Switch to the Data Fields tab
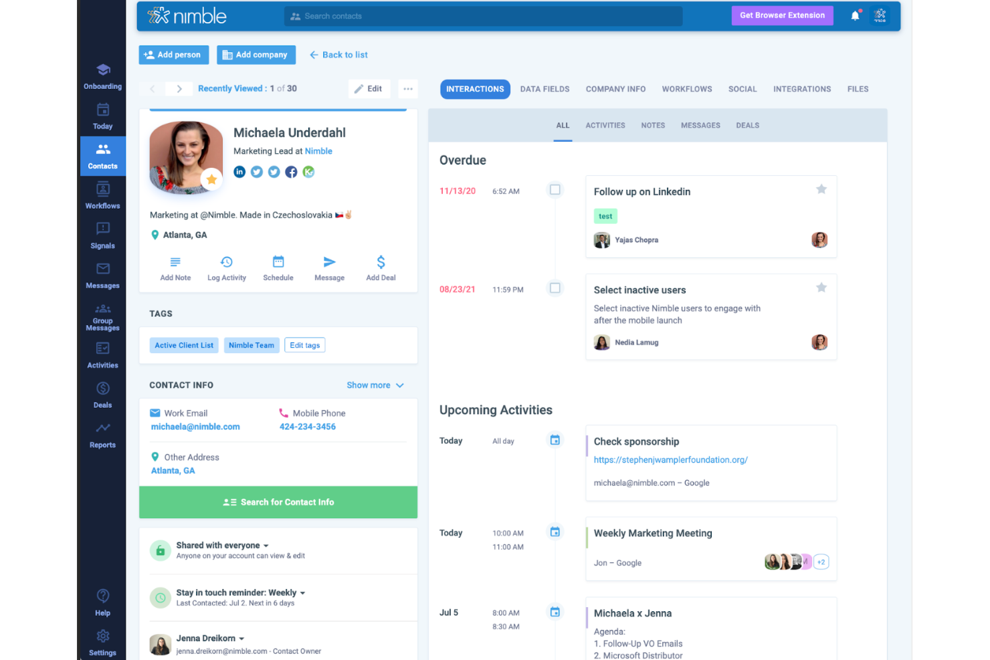Viewport: 990px width, 660px height. [x=545, y=89]
